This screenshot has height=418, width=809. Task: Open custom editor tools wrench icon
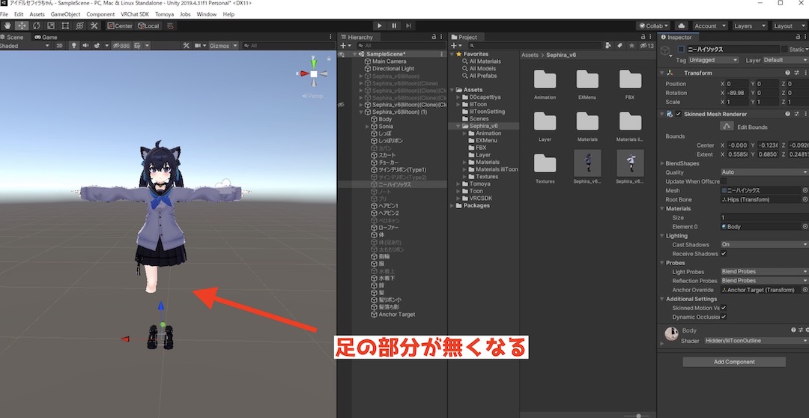coord(94,25)
